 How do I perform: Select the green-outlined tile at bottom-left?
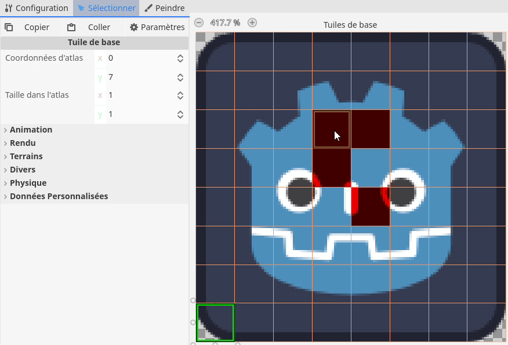(216, 322)
